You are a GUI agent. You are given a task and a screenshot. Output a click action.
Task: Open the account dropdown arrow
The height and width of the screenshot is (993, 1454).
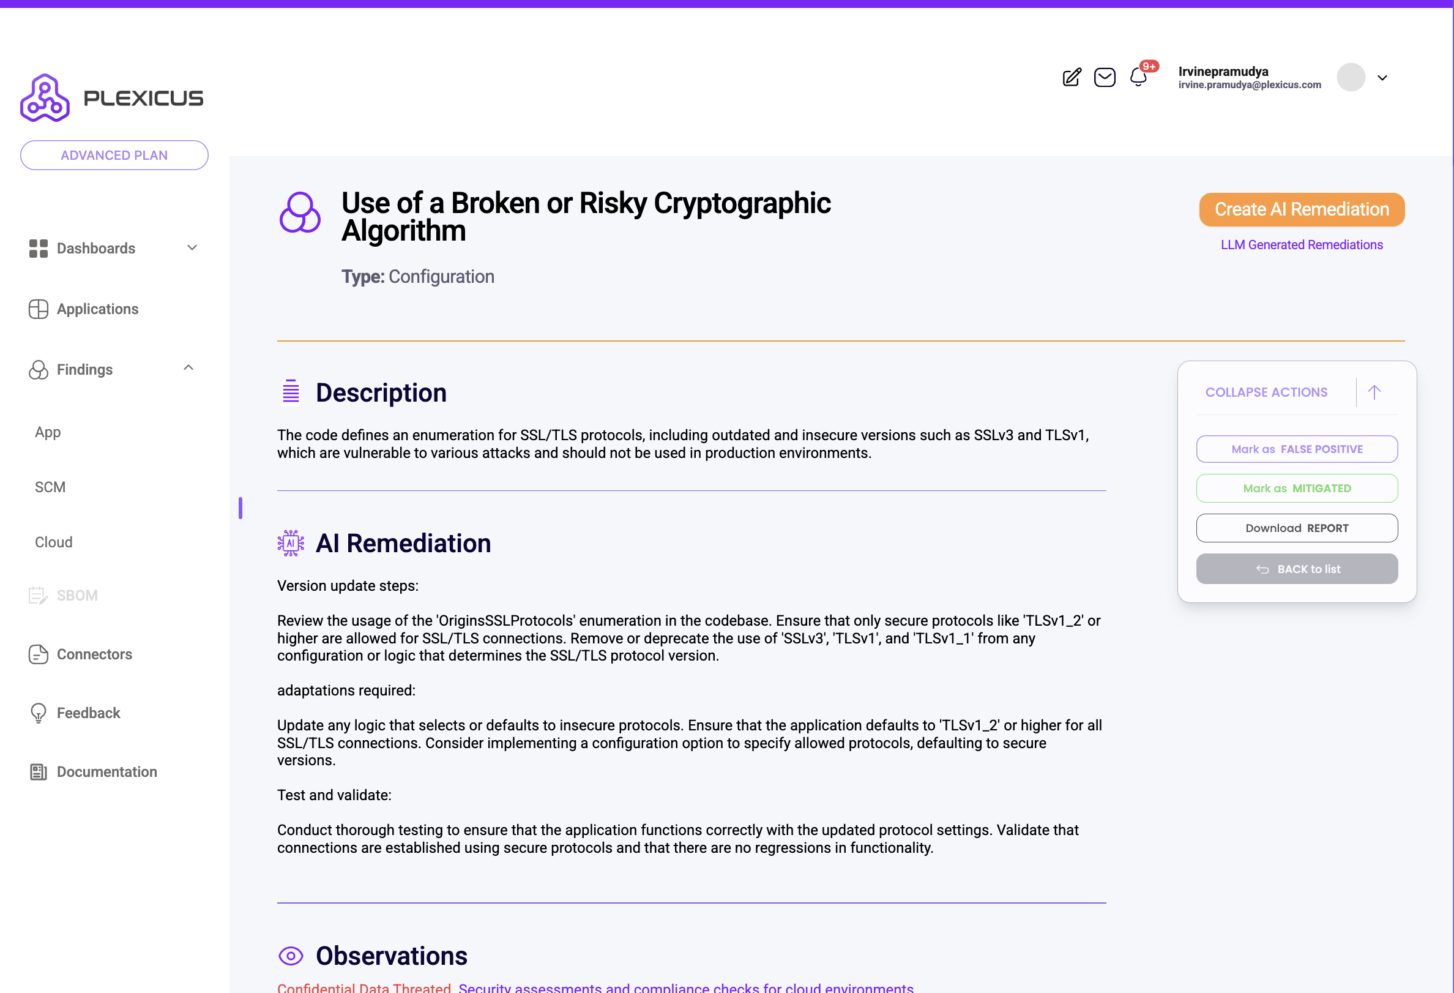1382,78
